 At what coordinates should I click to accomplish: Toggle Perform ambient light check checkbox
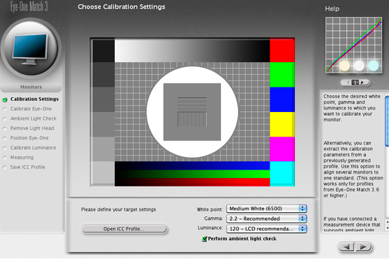(x=204, y=239)
